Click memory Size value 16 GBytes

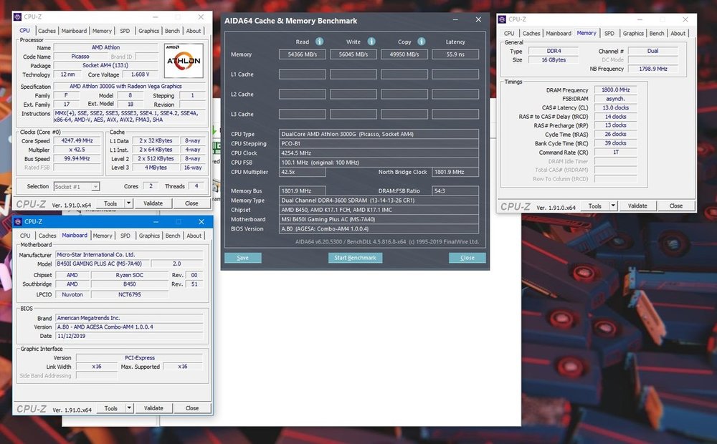554,60
